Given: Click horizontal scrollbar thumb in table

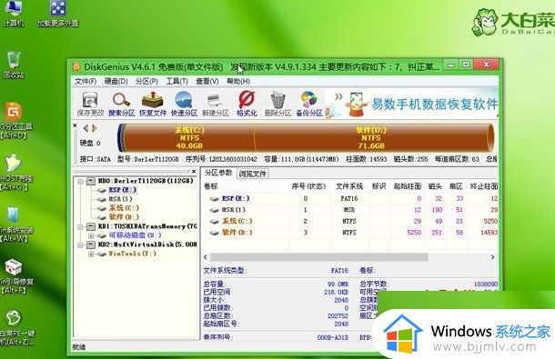Looking at the screenshot, I should coord(319,257).
